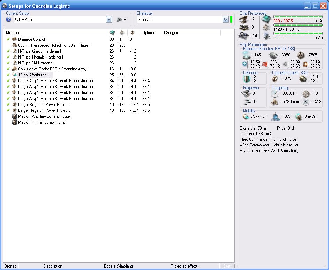Toggle the last 'Regard' I Power Projector checkmark
329x270 pixels.
coord(8,110)
